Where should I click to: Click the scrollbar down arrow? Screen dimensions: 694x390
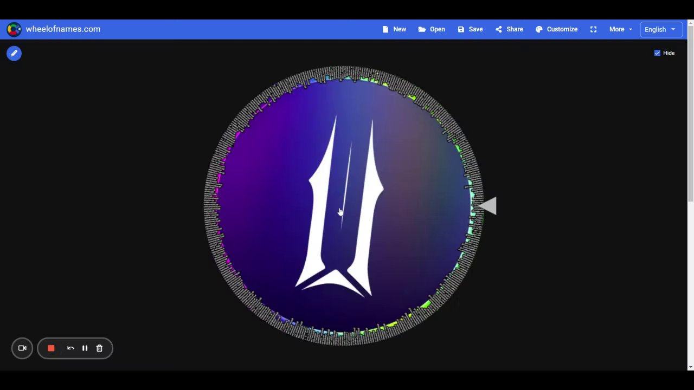pos(690,367)
